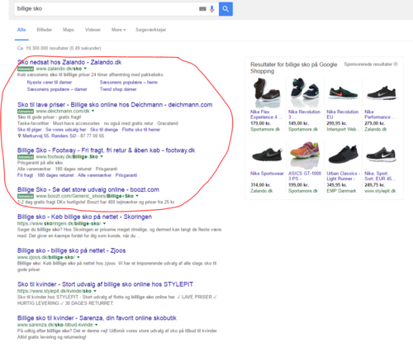Open Søgeværktøjer search tools

[151, 30]
